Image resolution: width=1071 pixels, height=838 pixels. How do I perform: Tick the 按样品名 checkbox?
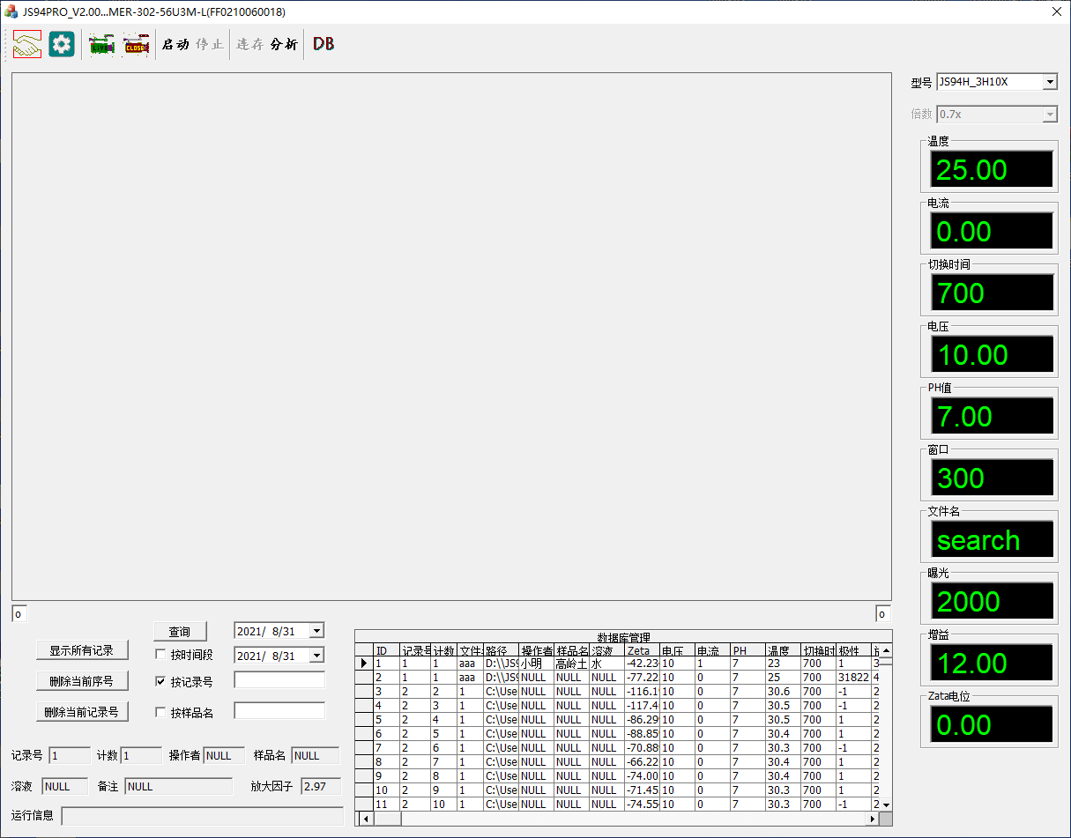coord(160,712)
